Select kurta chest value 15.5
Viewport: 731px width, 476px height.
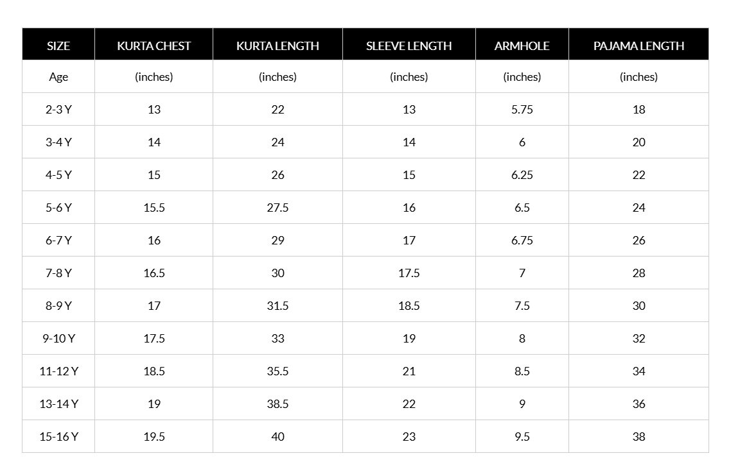click(154, 208)
